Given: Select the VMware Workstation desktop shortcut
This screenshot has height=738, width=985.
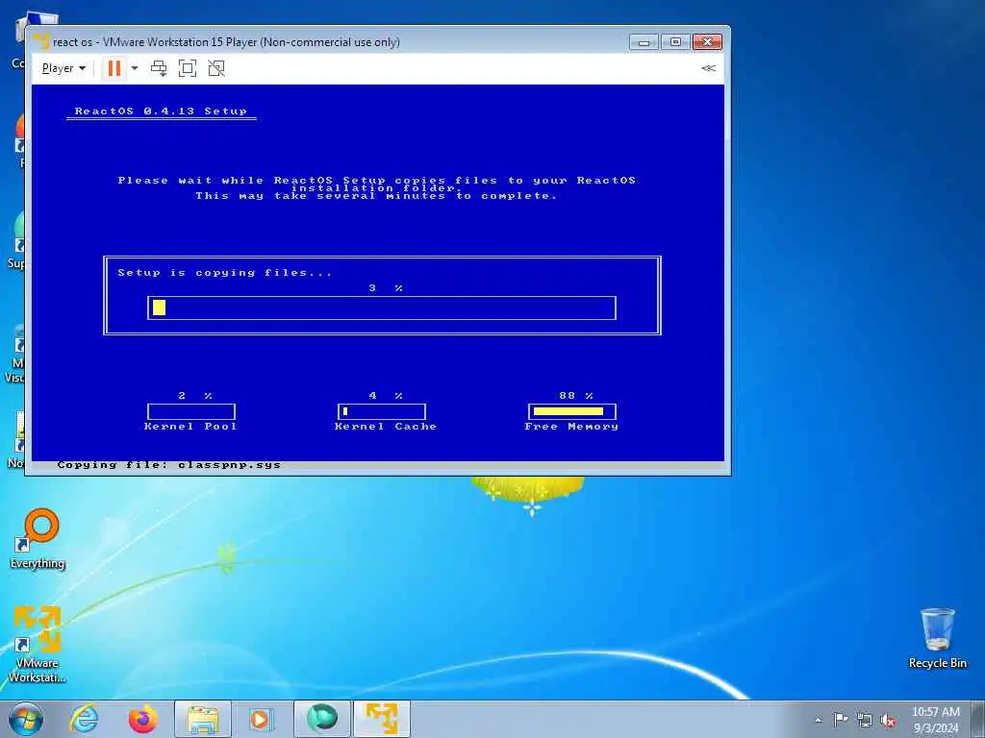Looking at the screenshot, I should coord(38,645).
